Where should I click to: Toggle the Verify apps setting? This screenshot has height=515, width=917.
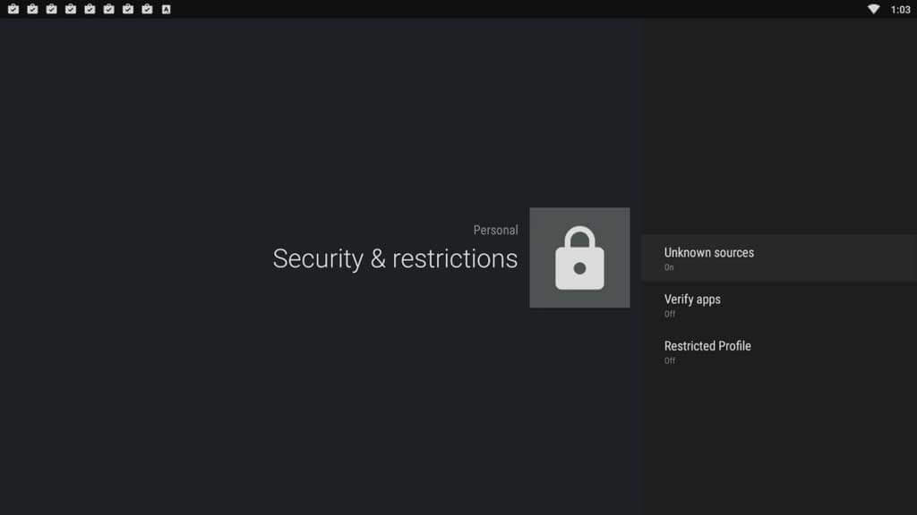pyautogui.click(x=778, y=305)
